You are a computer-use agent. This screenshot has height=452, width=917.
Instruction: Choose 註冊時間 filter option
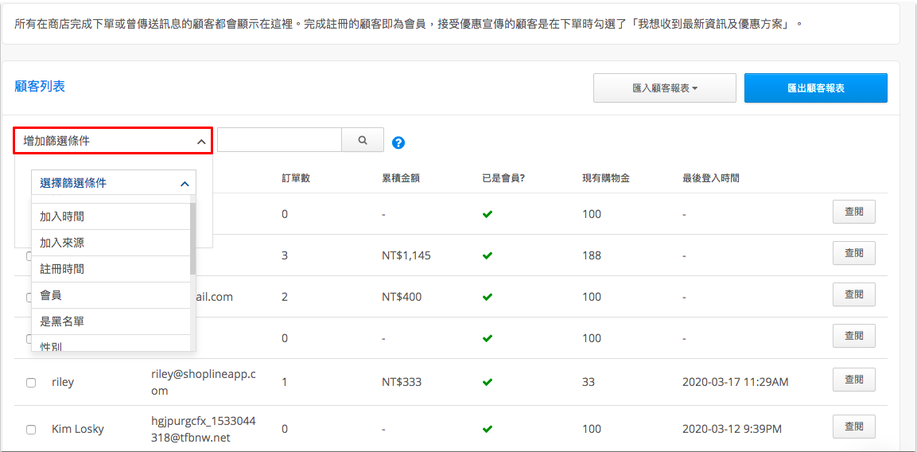(x=111, y=269)
